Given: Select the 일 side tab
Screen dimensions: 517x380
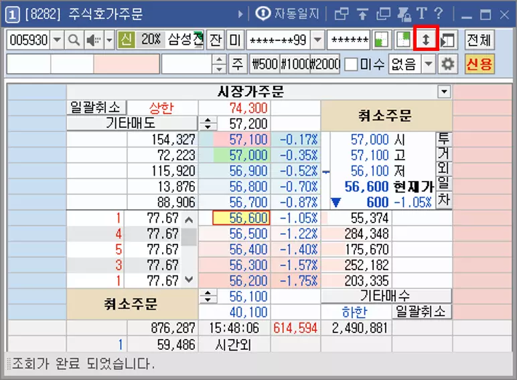Looking at the screenshot, I should point(444,184).
